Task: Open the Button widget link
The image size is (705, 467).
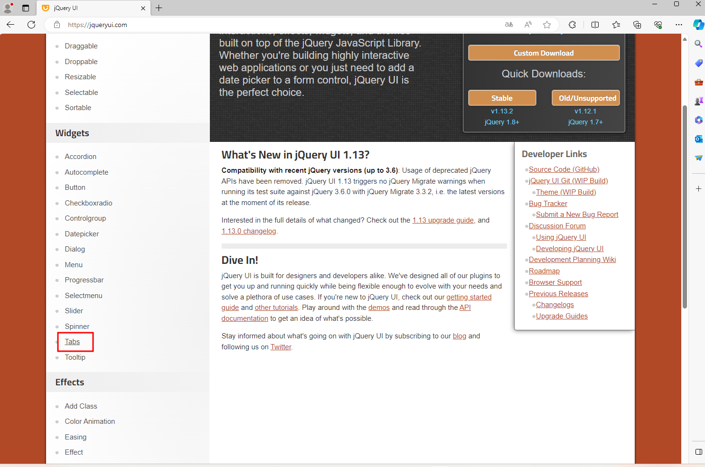Action: [x=75, y=187]
